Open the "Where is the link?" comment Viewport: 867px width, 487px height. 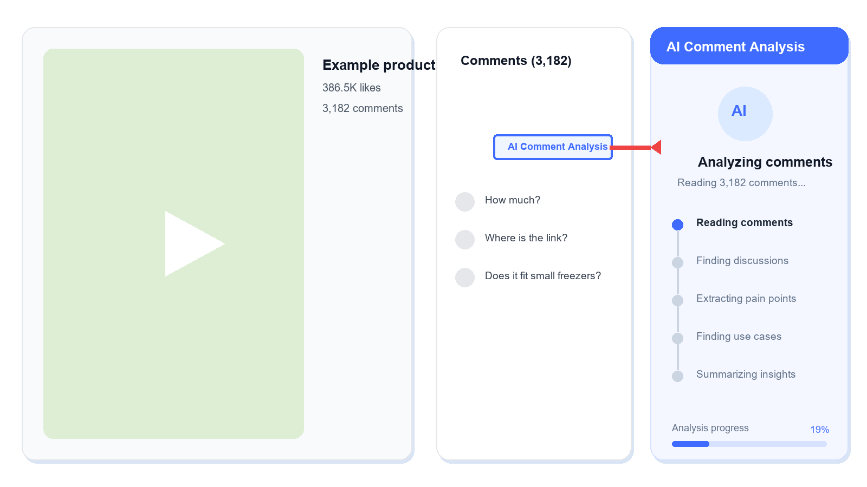coord(526,238)
